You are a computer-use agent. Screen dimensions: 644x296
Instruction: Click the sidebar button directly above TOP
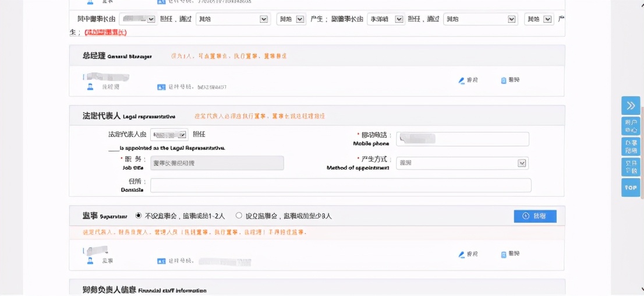pyautogui.click(x=631, y=167)
